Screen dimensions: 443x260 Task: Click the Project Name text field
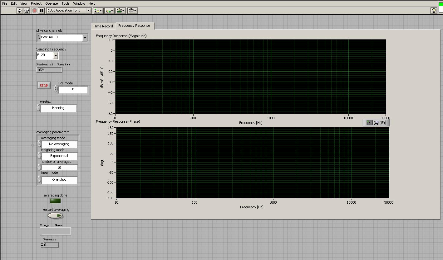point(56,231)
